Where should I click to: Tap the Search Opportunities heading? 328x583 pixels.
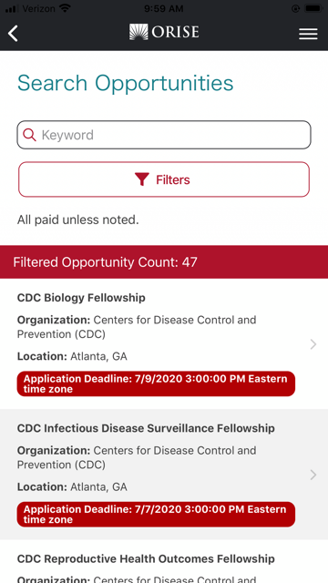pyautogui.click(x=126, y=83)
